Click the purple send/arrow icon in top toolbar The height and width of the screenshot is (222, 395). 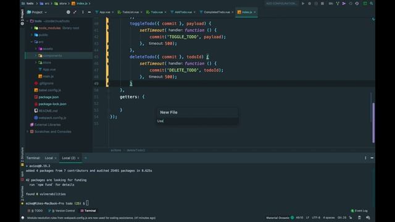(344, 4)
